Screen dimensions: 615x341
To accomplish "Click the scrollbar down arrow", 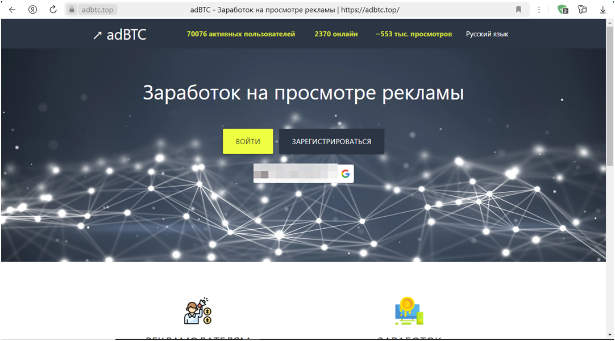I will (610, 335).
